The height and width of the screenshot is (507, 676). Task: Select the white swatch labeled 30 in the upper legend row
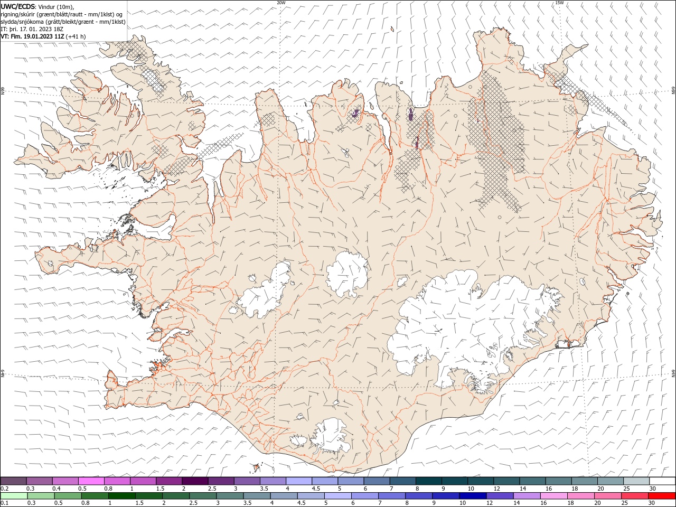coord(662,481)
